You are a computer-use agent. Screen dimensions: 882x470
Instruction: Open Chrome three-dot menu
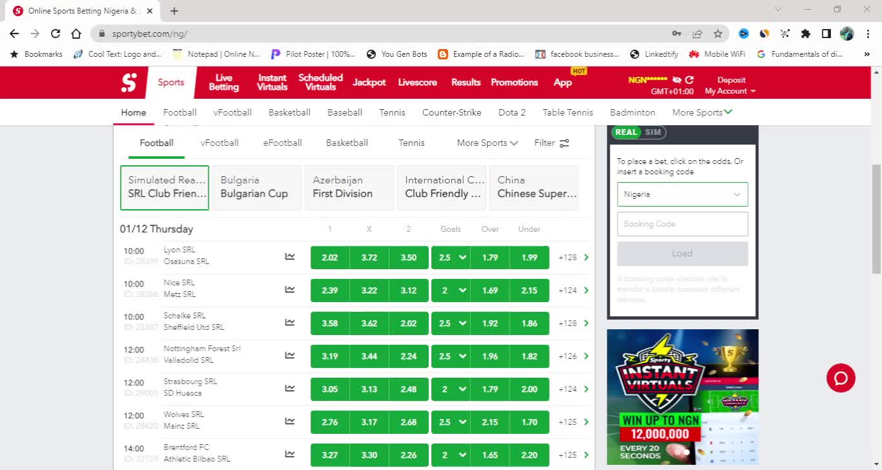point(868,34)
